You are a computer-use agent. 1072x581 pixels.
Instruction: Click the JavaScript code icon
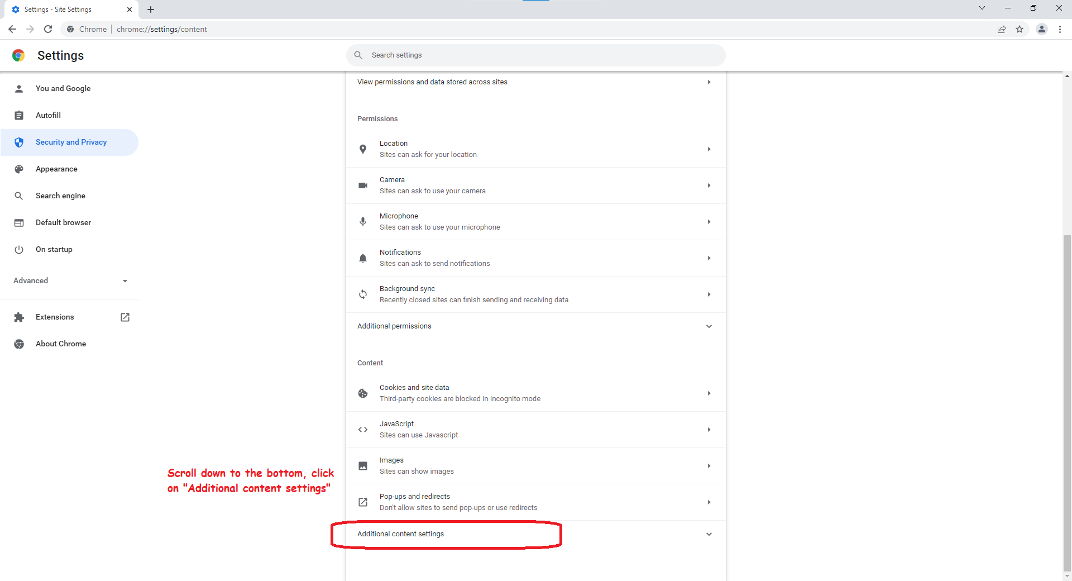click(363, 430)
